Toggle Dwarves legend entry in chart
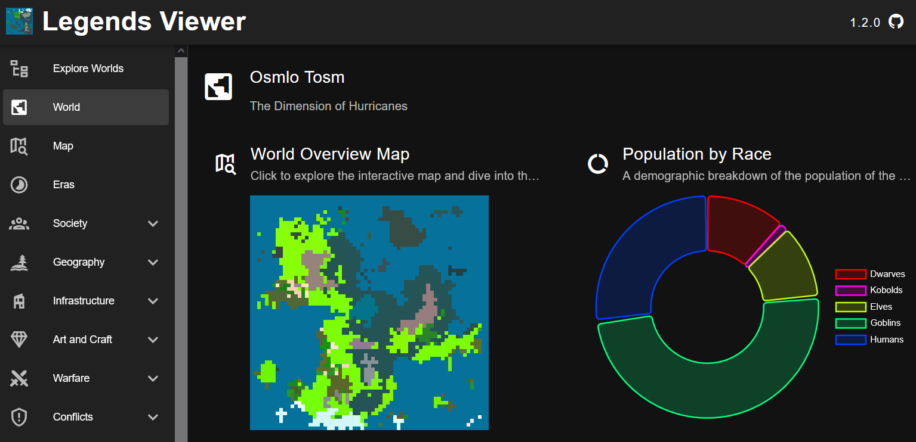 869,274
